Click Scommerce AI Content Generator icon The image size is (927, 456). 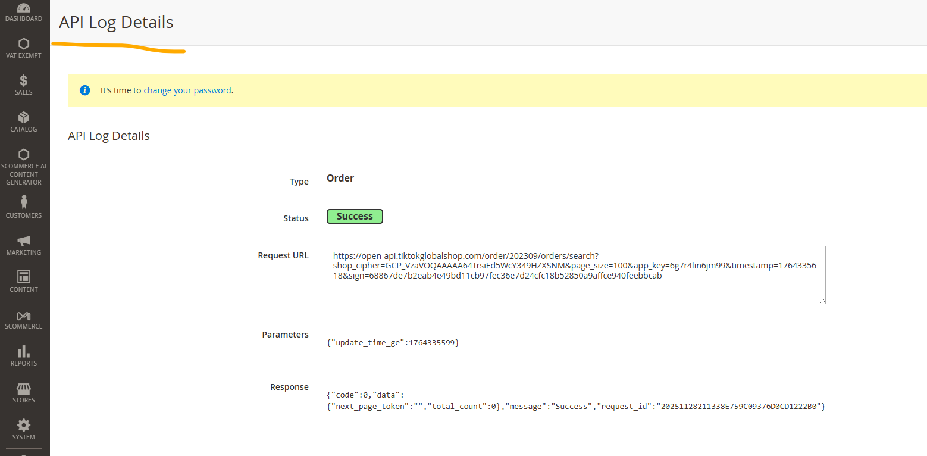pyautogui.click(x=24, y=154)
